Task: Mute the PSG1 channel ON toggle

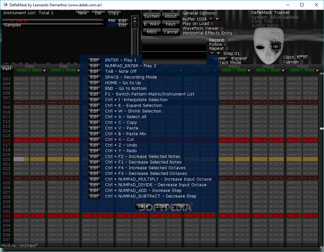Action: 234,71
